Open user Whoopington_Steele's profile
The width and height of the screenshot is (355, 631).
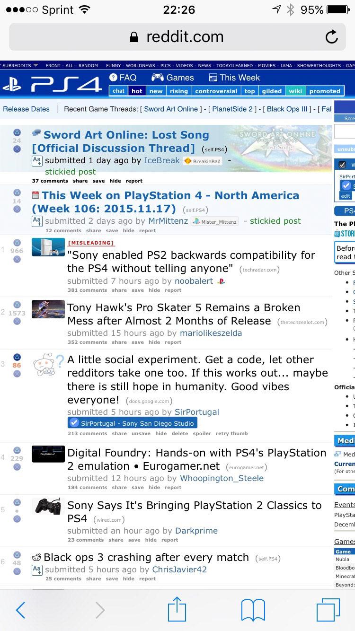pos(222,478)
